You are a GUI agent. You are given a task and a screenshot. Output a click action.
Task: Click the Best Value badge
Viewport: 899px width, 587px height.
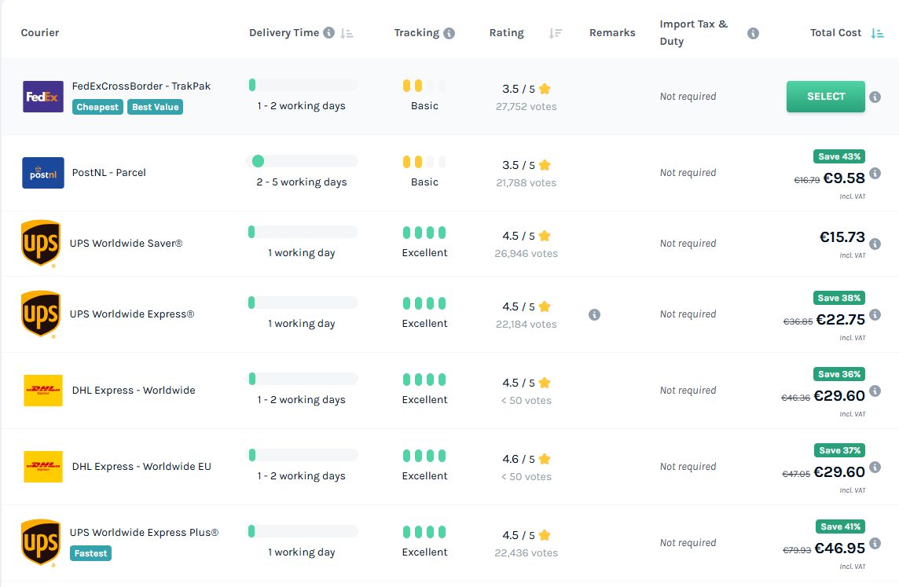(x=156, y=107)
